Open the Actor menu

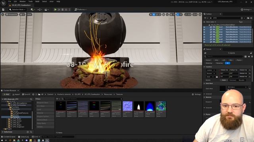click(x=52, y=2)
